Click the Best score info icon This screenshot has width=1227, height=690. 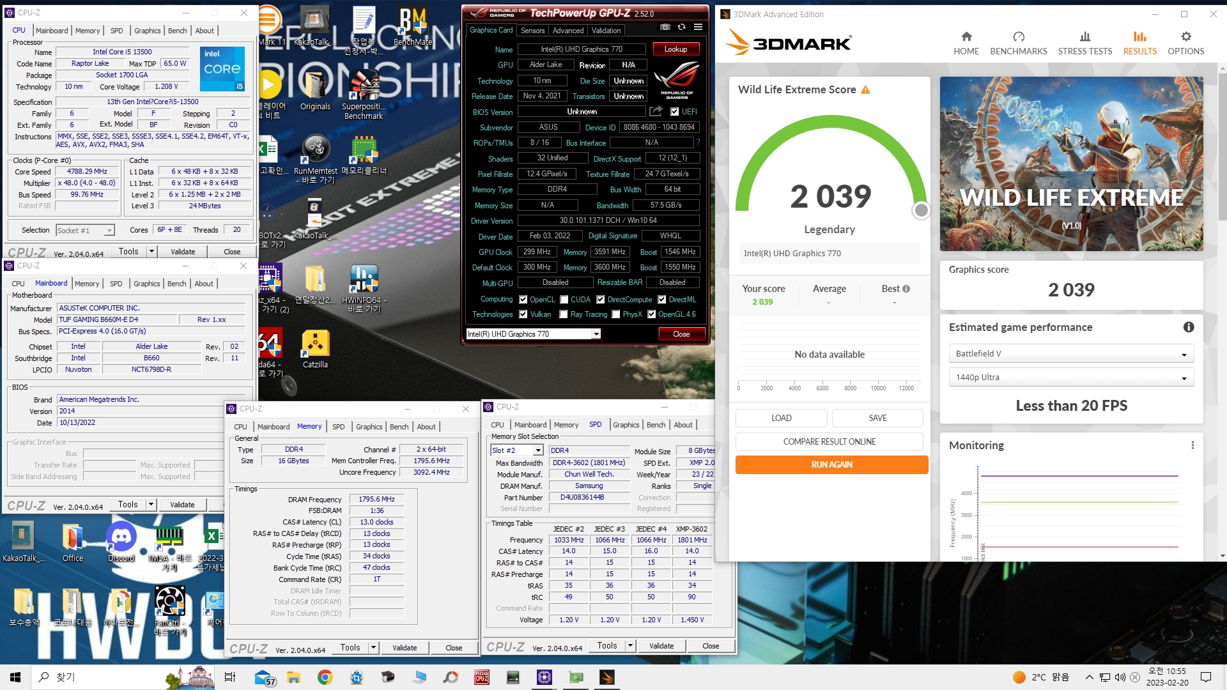906,289
